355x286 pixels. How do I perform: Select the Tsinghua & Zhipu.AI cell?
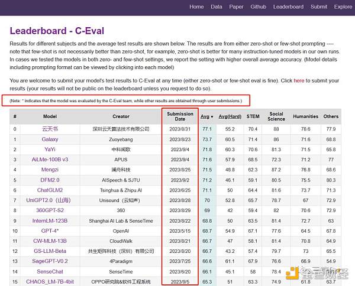click(x=121, y=190)
